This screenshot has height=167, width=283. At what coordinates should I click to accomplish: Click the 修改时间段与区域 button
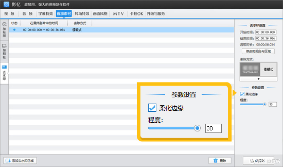point(258,51)
